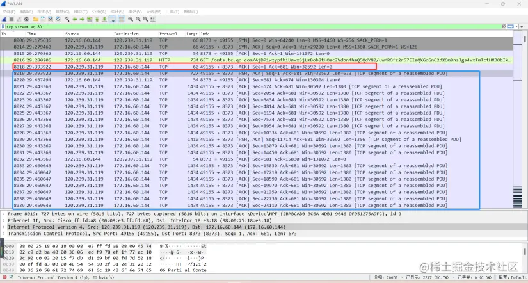Click hex row 0000 in bytes pane
Viewport: 528px width, 283px height.
(x=104, y=246)
